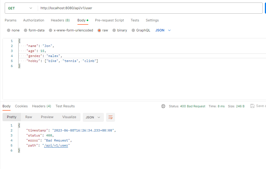Screen dimensions: 266x169
Task: Open the Visualize response view
Action: coord(69,117)
